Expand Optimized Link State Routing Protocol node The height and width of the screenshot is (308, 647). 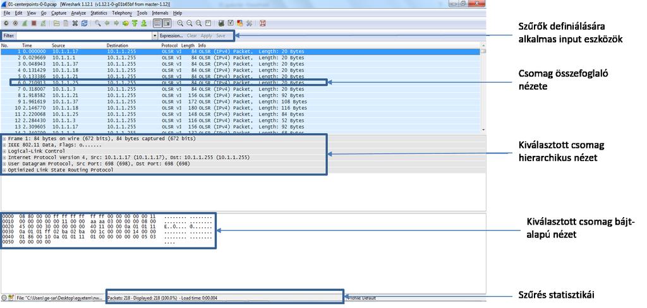4,170
